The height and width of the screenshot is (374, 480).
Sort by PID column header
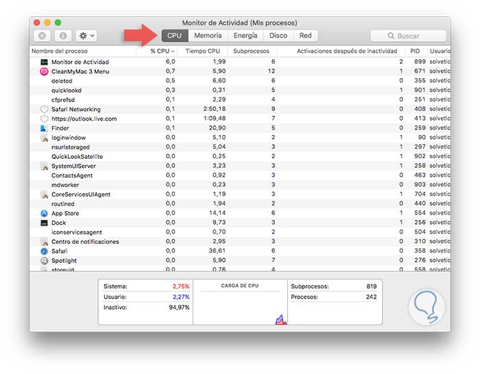click(415, 51)
